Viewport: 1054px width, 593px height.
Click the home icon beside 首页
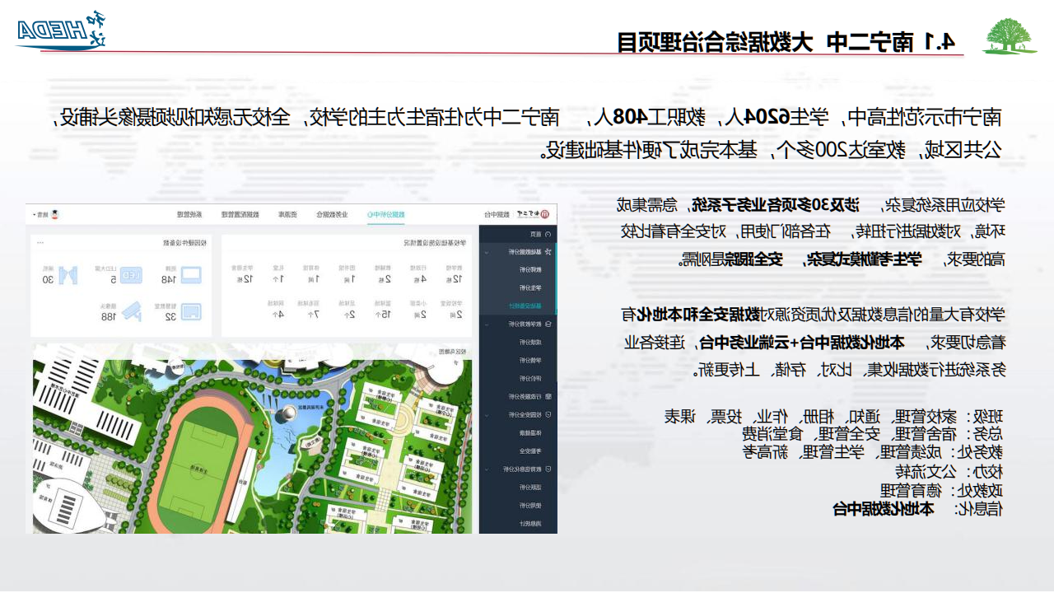click(548, 234)
